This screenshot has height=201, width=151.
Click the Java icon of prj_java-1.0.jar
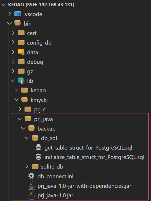pos(31,195)
